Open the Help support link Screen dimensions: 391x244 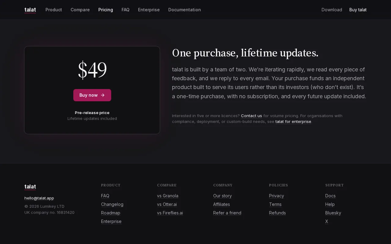[330, 204]
